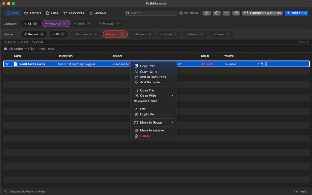
Task: Select the All categories pill
Action: pyautogui.click(x=31, y=23)
